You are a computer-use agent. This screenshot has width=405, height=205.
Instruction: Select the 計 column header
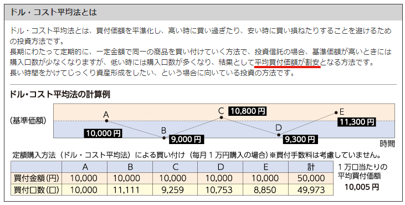pos(311,167)
